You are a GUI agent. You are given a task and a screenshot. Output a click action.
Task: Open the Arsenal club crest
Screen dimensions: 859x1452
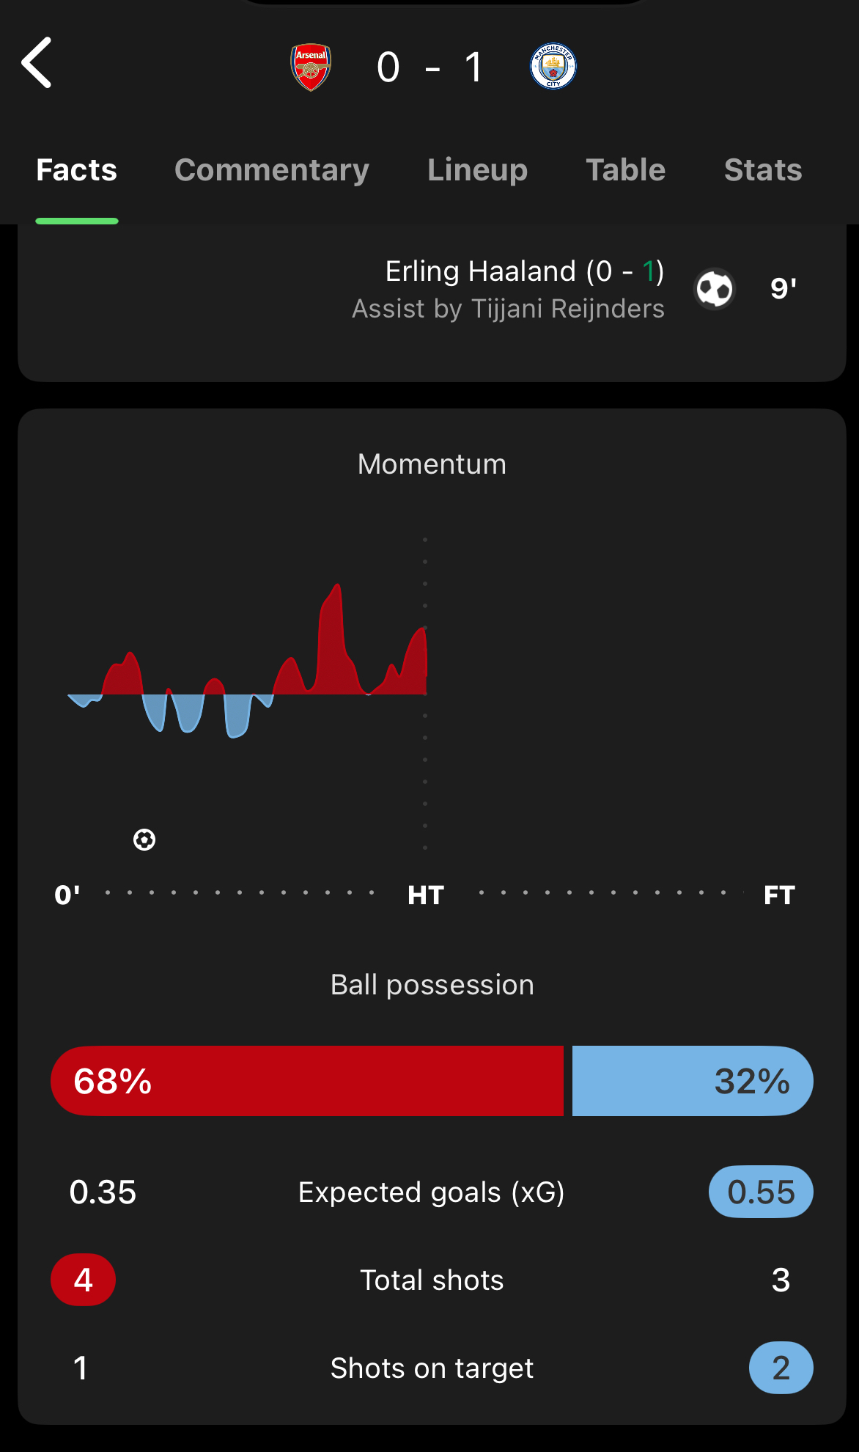311,67
